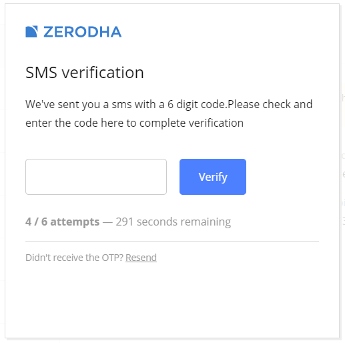Click the word remaining in timer text

point(206,222)
